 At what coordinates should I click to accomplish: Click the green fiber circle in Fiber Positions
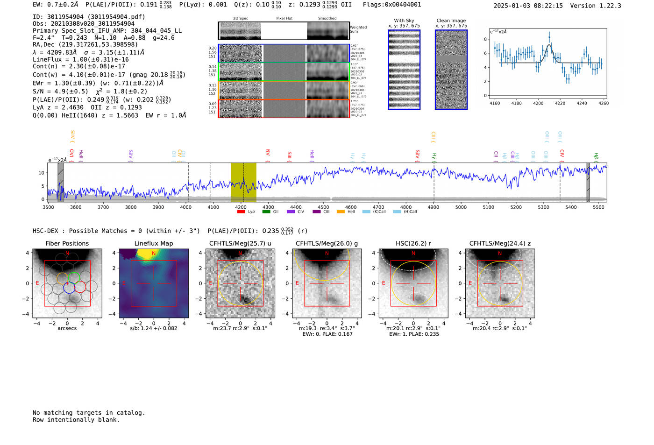(75, 277)
